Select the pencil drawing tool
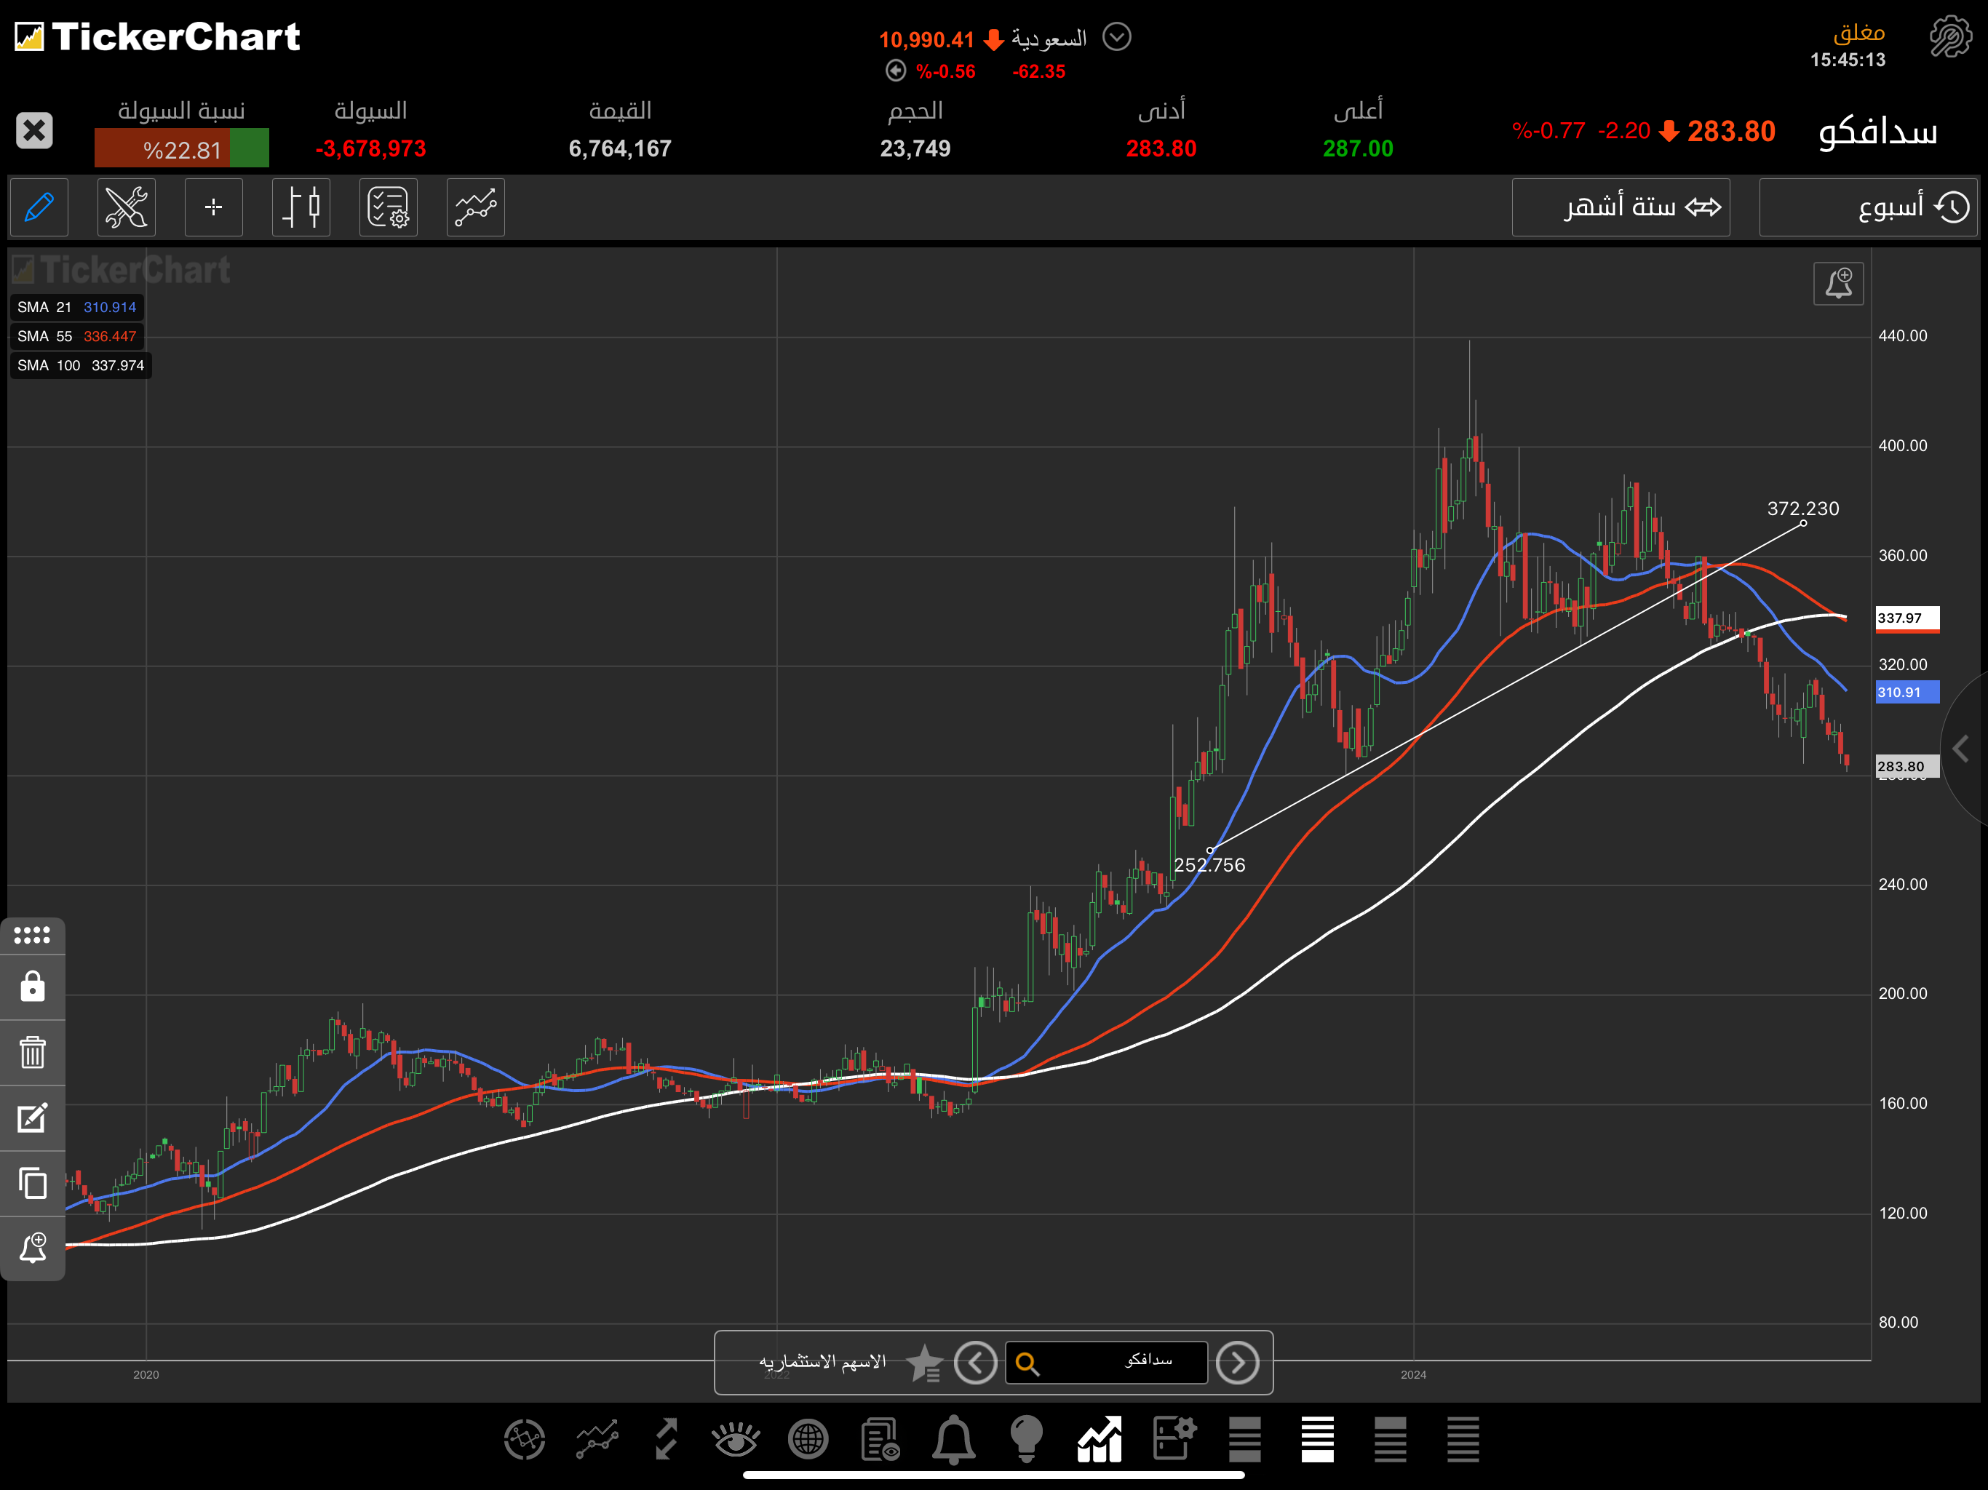Image resolution: width=1988 pixels, height=1490 pixels. point(39,207)
